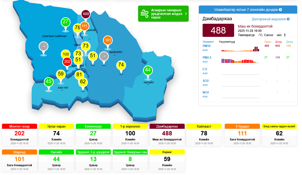Screen dimensions: 302x175
Task: Select the orange 101 map pin
Action: point(108,40)
